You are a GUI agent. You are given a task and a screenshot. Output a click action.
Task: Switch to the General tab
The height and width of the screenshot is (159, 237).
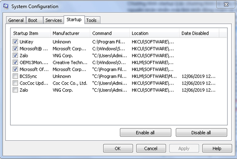tap(16, 20)
